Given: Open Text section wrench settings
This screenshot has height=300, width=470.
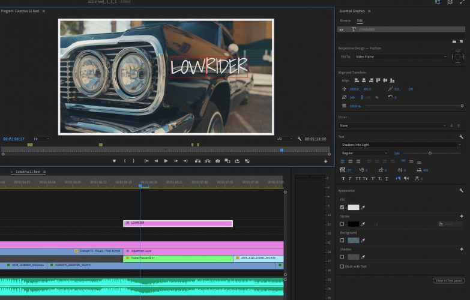Looking at the screenshot, I should click(x=461, y=137).
